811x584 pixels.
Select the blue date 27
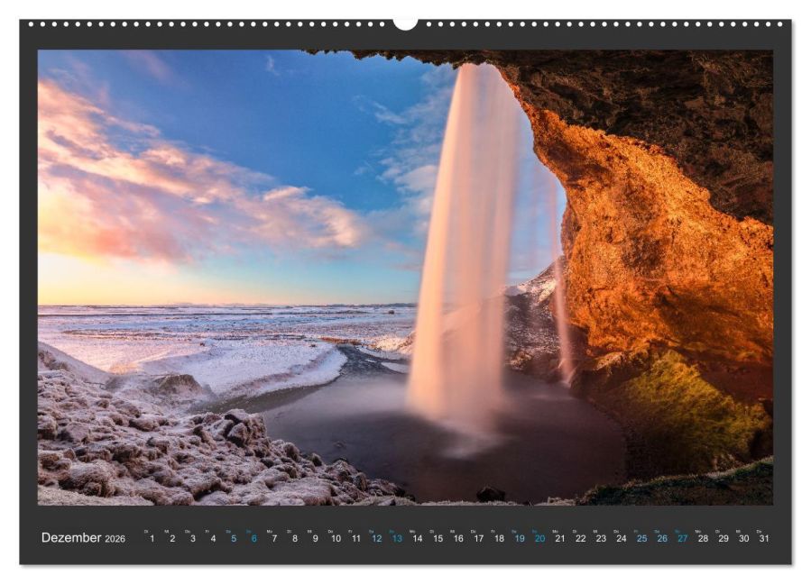[682, 538]
